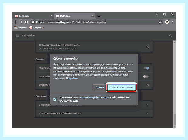Open a new tab with plus

coord(99,16)
